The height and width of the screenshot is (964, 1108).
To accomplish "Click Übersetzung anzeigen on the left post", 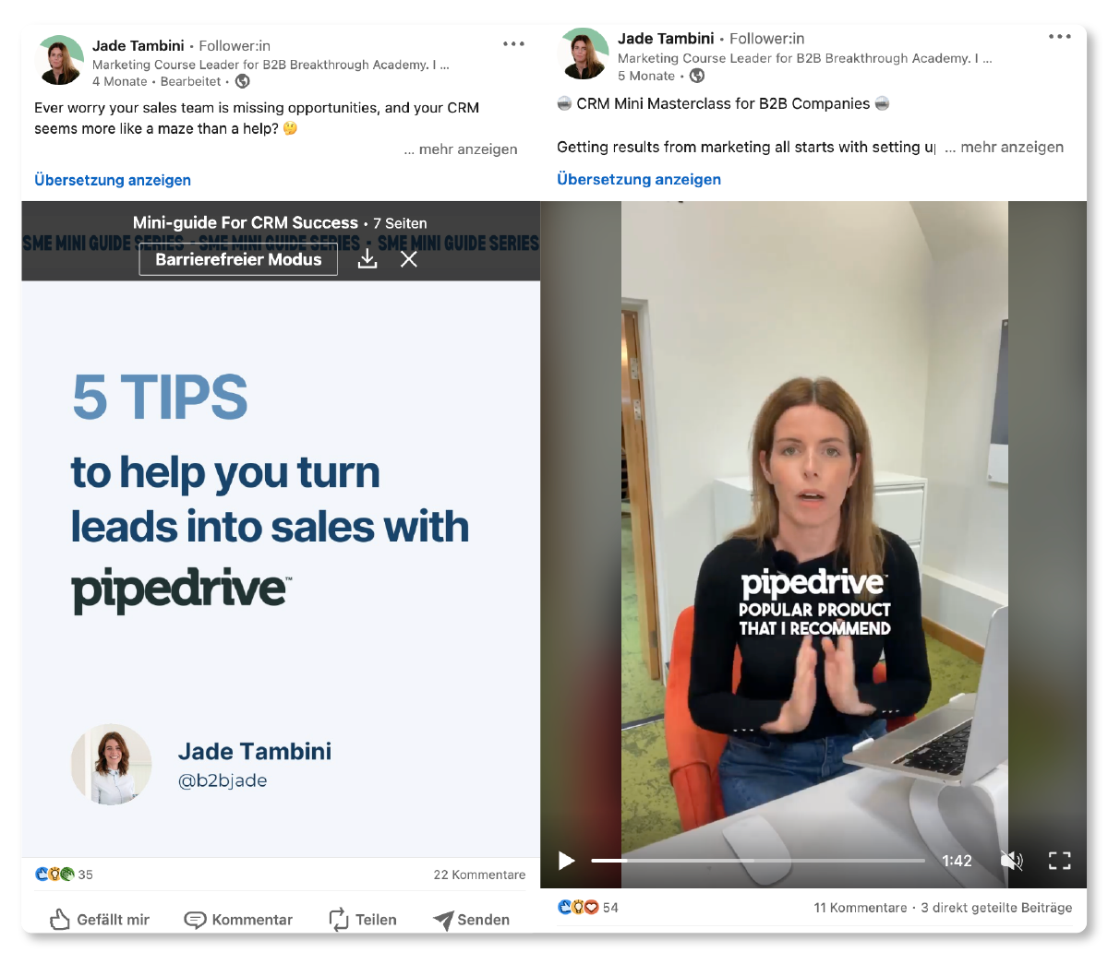I will coord(113,180).
